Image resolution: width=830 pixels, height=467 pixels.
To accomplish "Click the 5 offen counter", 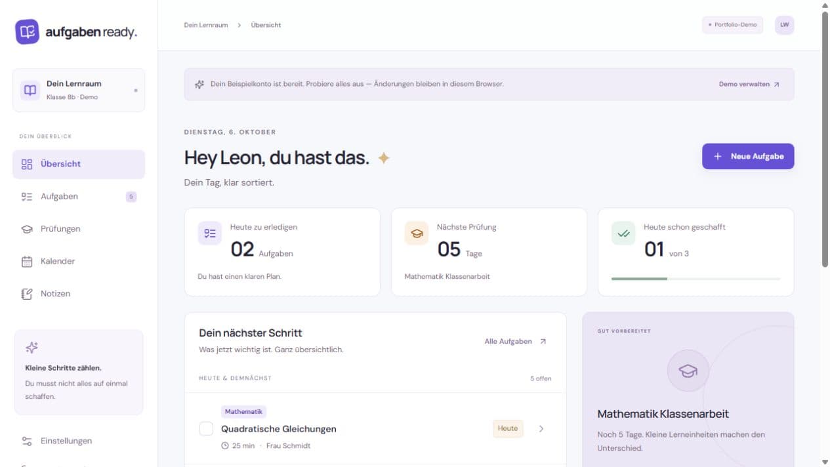I will [541, 378].
